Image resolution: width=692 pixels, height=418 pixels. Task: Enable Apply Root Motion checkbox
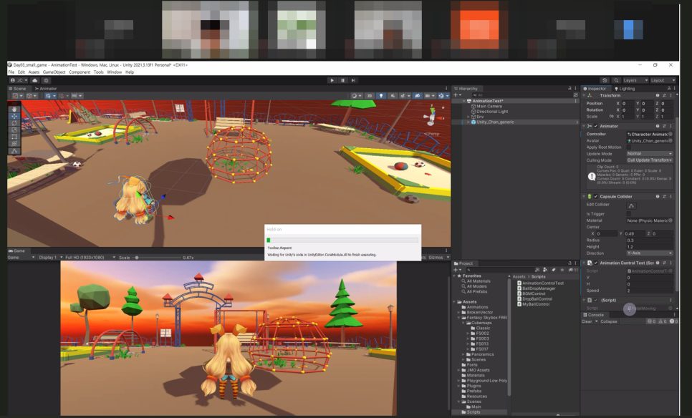click(x=629, y=147)
